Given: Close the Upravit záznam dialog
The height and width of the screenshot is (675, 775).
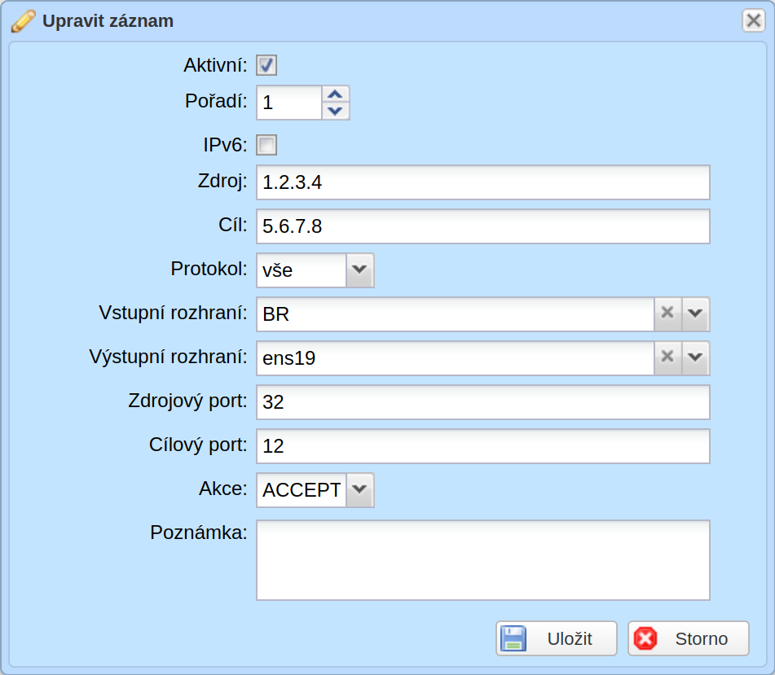Looking at the screenshot, I should click(753, 20).
